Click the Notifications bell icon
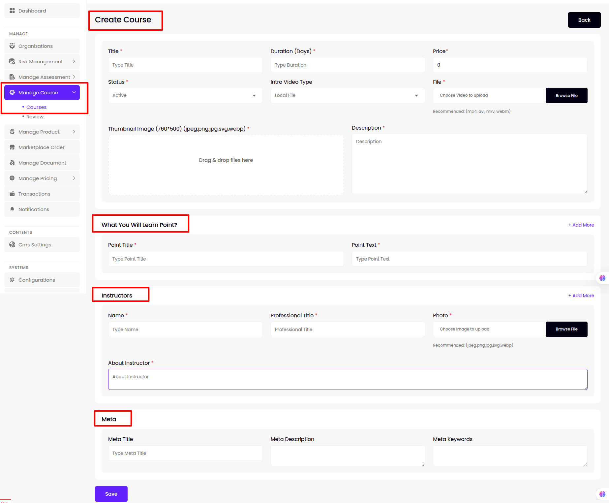609x503 pixels. pos(12,209)
